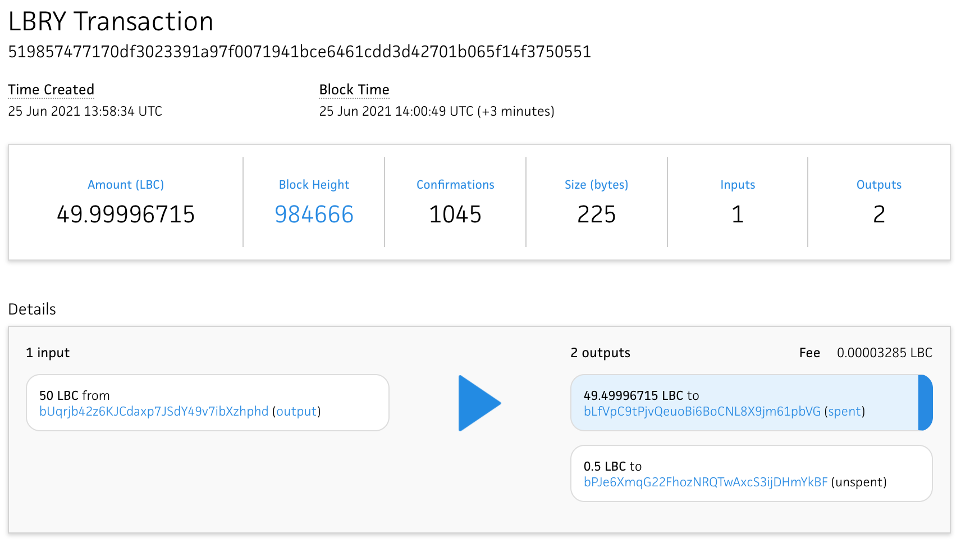Open block height 984666 link
The image size is (961, 547).
pyautogui.click(x=314, y=215)
